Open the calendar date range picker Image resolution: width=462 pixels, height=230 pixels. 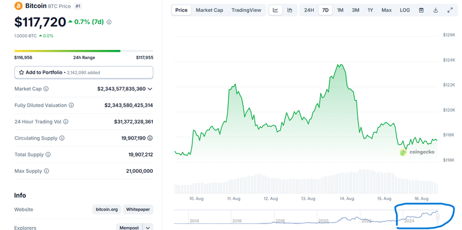(421, 10)
